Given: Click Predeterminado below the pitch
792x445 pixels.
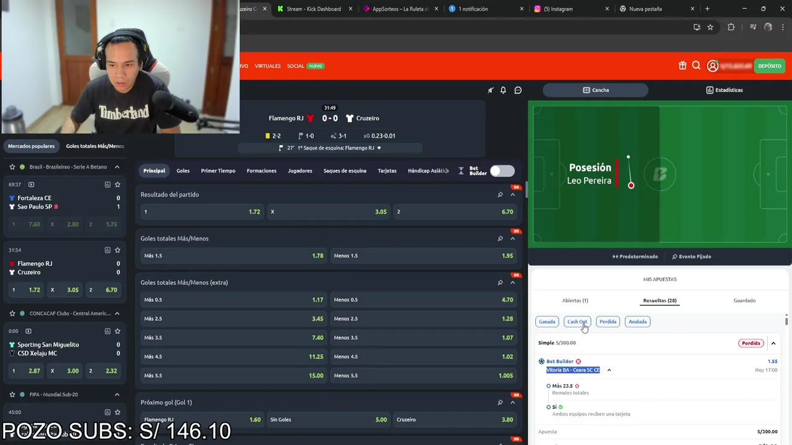Looking at the screenshot, I should pyautogui.click(x=635, y=256).
